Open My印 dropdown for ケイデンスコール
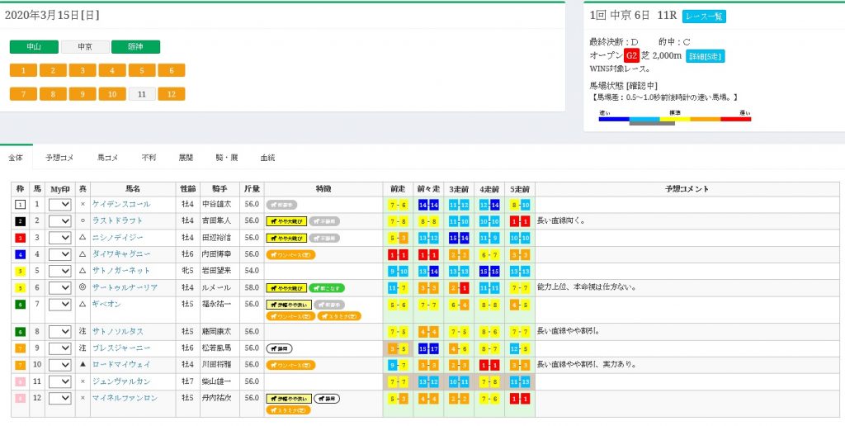This screenshot has height=426, width=845. (x=59, y=205)
